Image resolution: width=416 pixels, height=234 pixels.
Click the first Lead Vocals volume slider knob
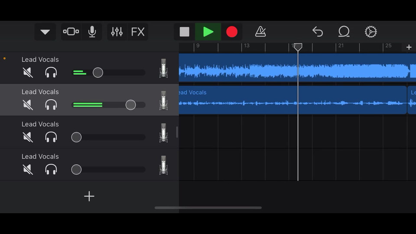click(97, 72)
